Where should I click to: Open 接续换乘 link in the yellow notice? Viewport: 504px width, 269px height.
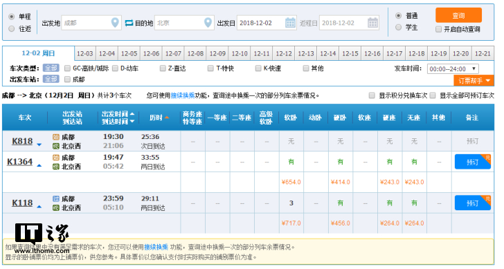tap(156, 247)
